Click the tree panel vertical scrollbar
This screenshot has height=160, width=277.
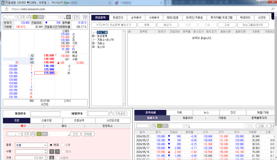pos(124,68)
